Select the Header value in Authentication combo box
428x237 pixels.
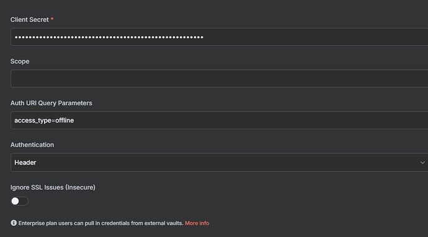tap(25, 163)
